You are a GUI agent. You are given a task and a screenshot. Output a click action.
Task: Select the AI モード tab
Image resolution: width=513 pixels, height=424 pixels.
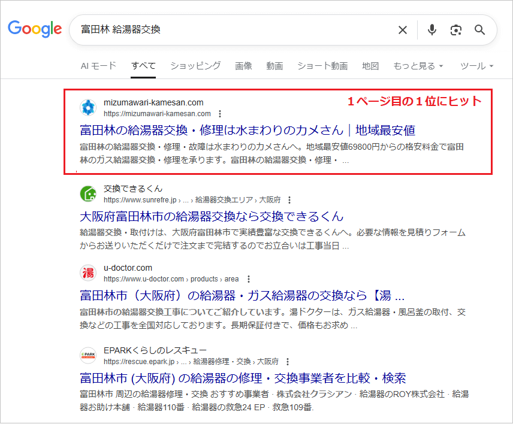click(x=98, y=66)
